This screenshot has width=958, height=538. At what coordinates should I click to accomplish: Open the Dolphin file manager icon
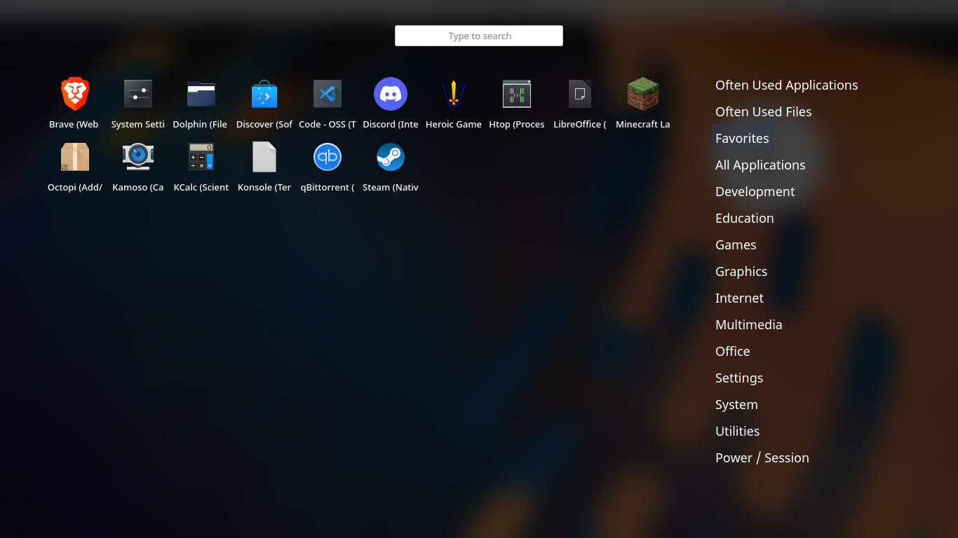pyautogui.click(x=201, y=94)
